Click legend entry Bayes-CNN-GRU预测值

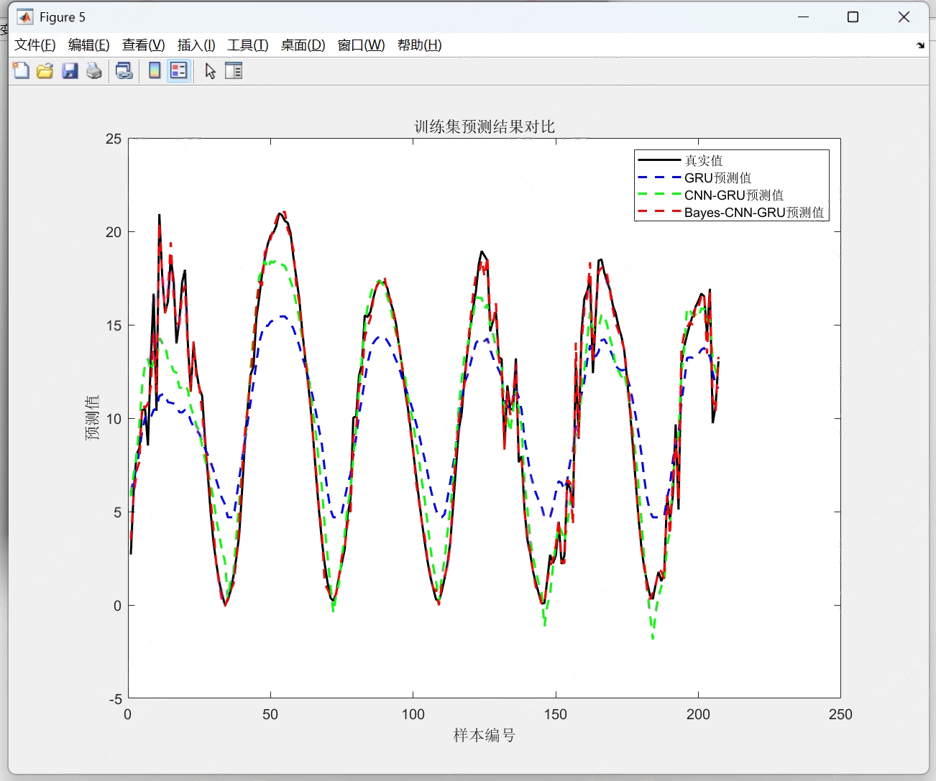coord(754,212)
